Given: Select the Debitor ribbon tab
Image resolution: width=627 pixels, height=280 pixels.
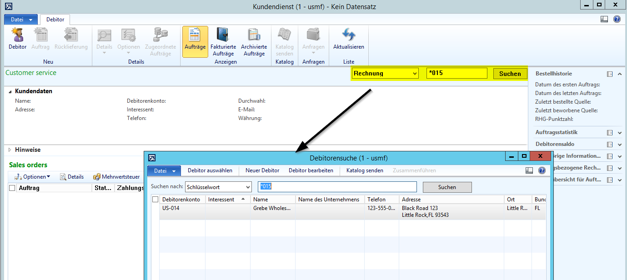Looking at the screenshot, I should coord(55,20).
